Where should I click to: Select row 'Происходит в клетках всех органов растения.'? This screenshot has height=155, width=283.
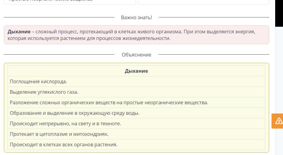coord(136,144)
